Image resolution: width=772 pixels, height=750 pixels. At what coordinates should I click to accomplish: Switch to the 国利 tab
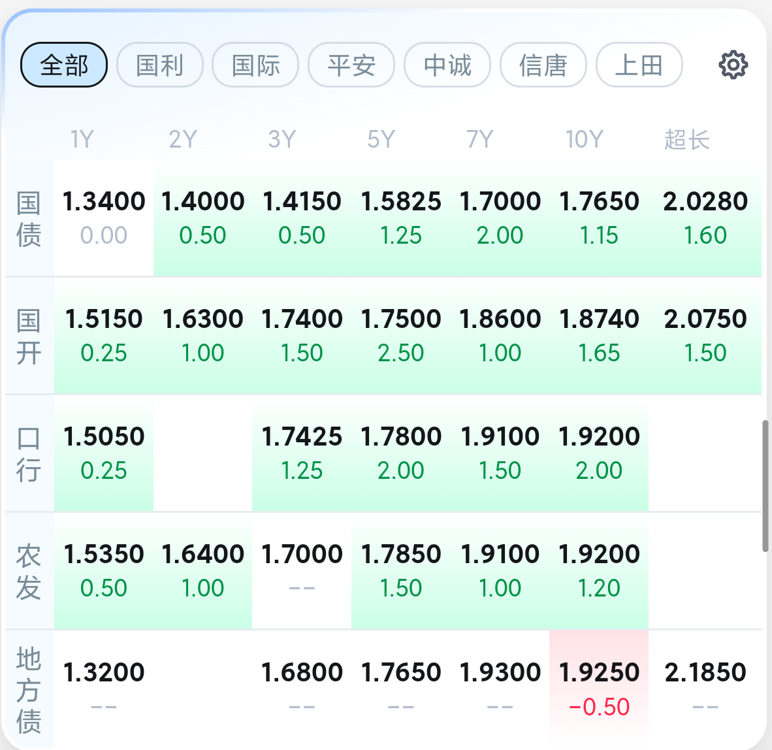(x=160, y=65)
